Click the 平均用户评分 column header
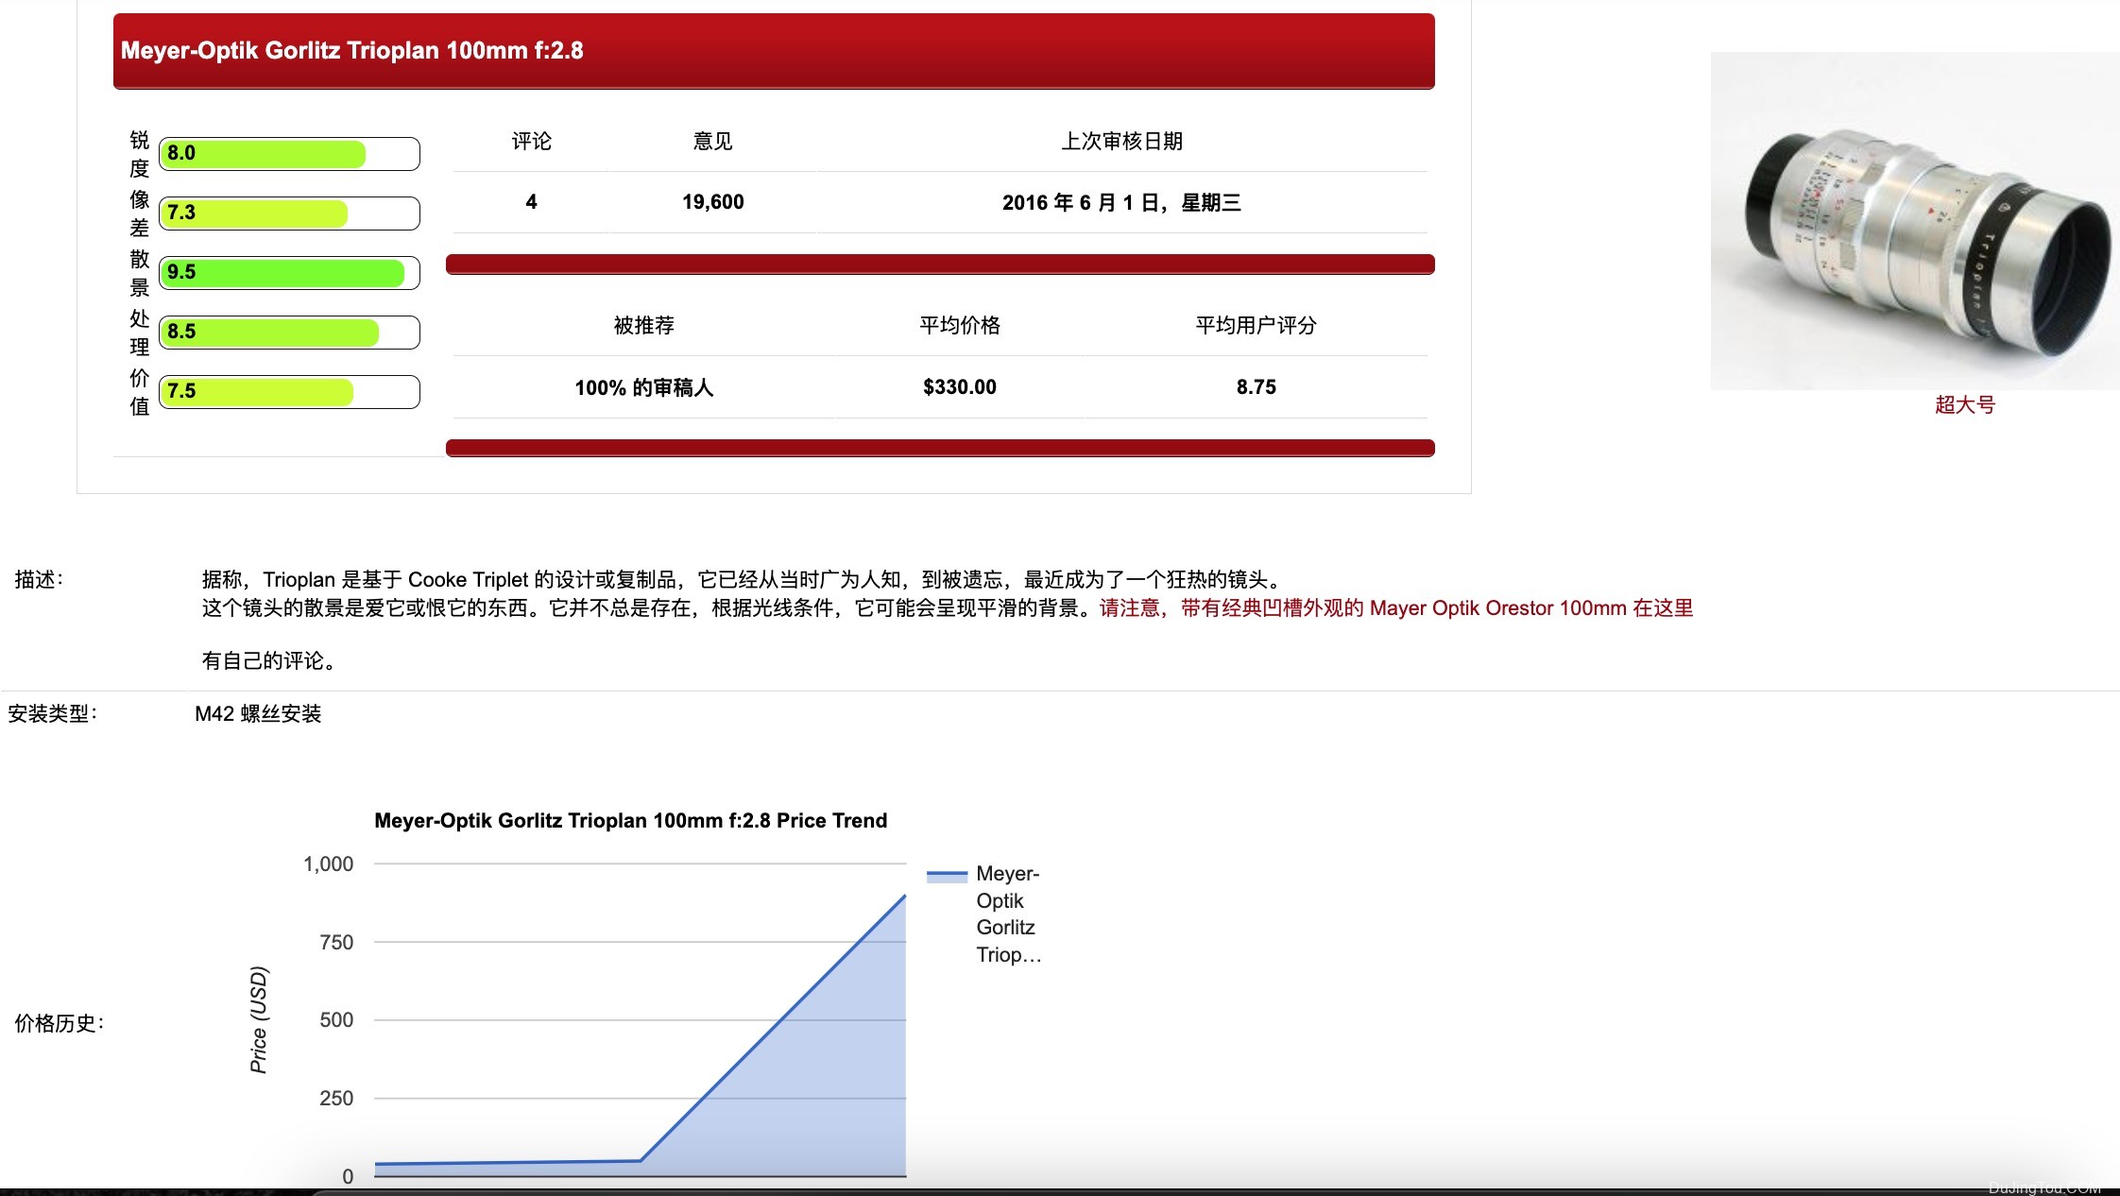This screenshot has height=1196, width=2120. (1257, 326)
